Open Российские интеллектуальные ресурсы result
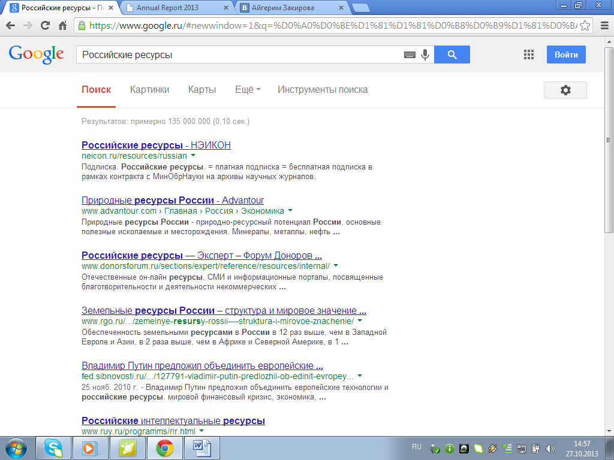The image size is (614, 460). [173, 421]
